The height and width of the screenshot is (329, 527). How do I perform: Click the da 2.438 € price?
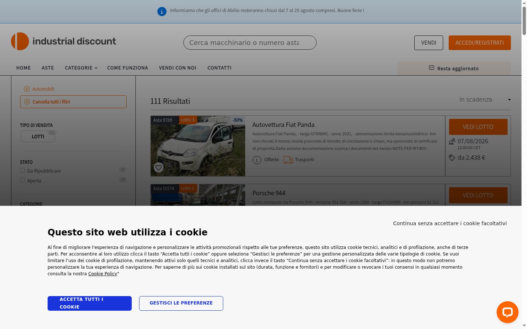[x=471, y=158]
